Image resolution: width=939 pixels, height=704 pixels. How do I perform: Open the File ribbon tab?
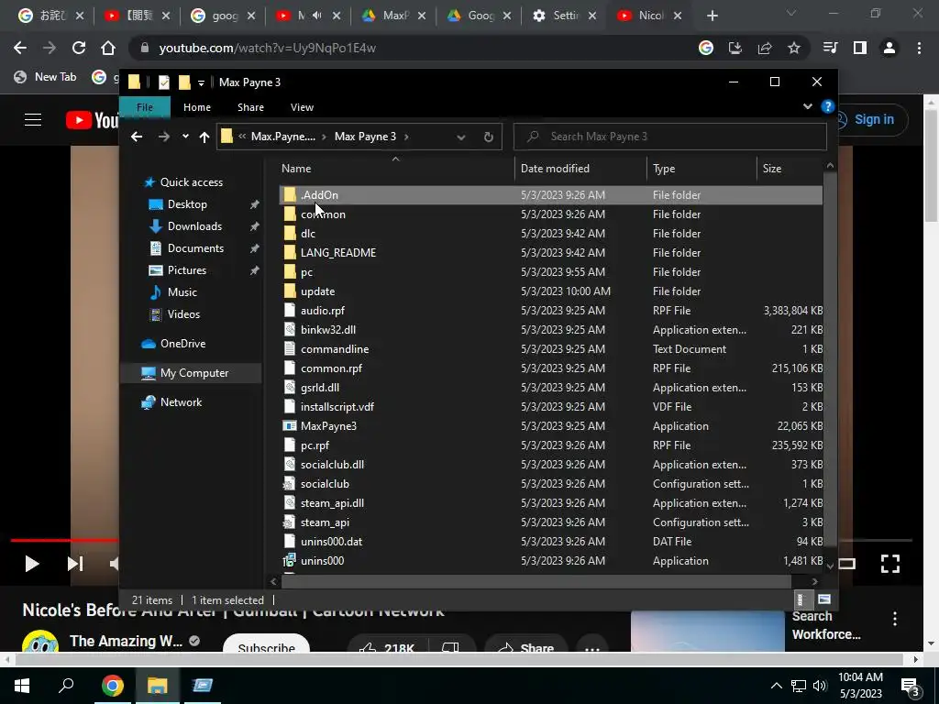[145, 107]
